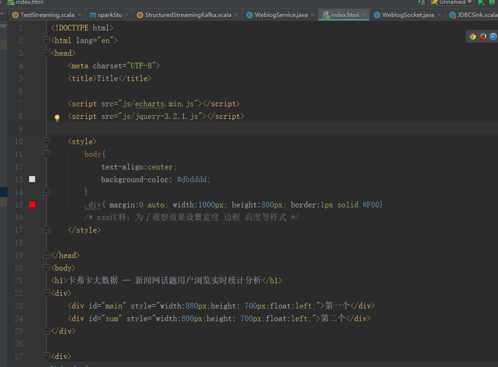Close the sparkStu tab
498x367 pixels.
pyautogui.click(x=126, y=15)
